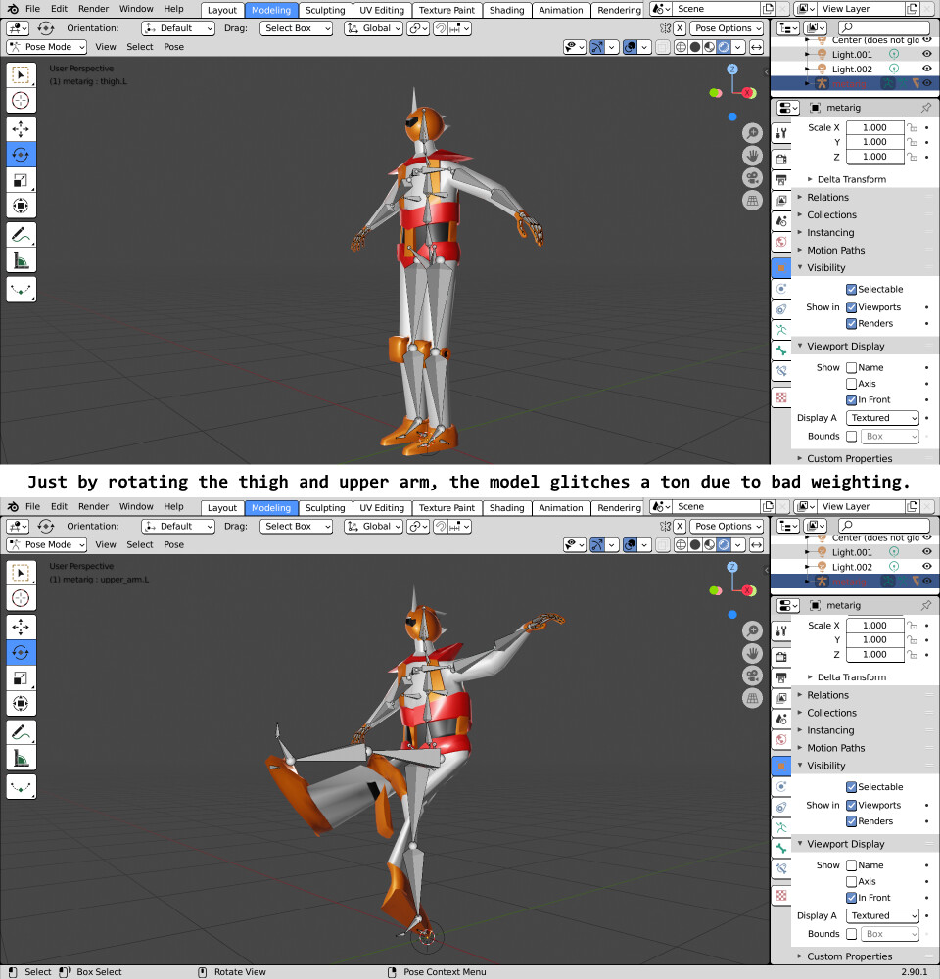The height and width of the screenshot is (979, 940).
Task: Click the Scale X value slider
Action: 874,127
